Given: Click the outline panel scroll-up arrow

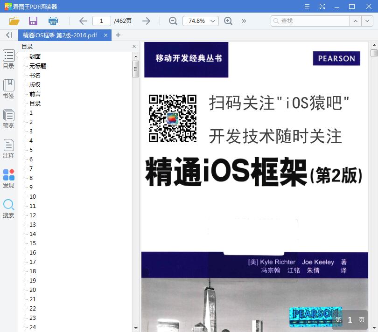Looking at the screenshot, I should 135,56.
